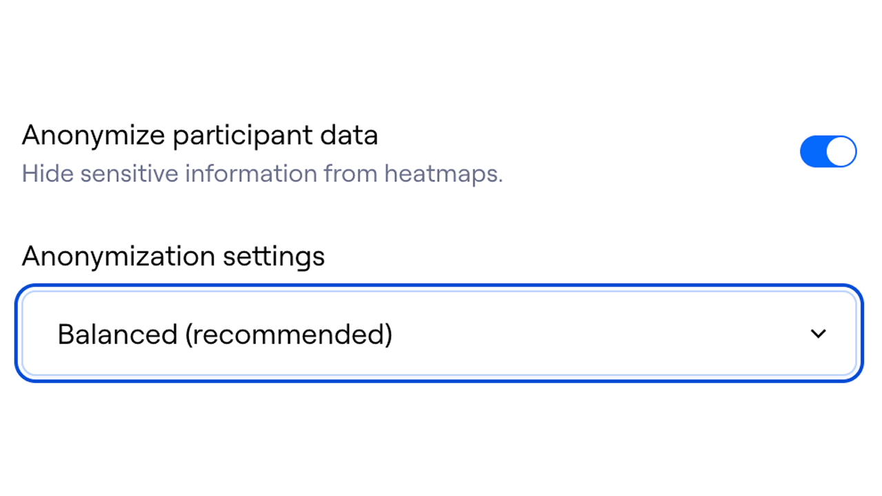The height and width of the screenshot is (496, 882).
Task: Click the Balanced (recommended) selected value
Action: (x=225, y=334)
